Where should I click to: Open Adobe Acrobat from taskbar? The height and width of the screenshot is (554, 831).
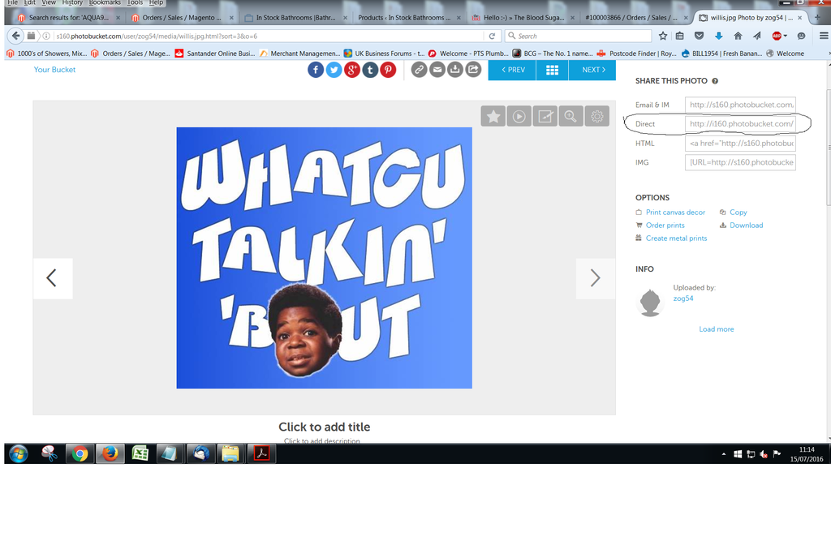(262, 454)
